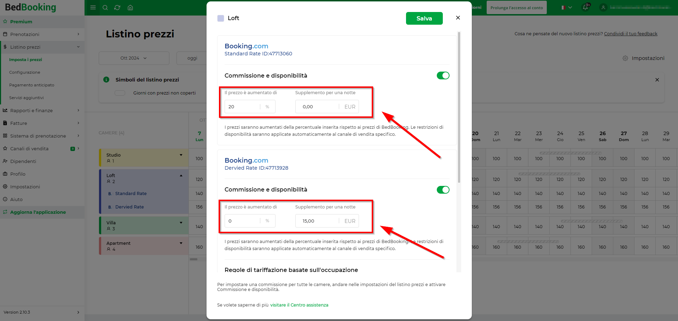Expand Prenotazioni menu
The width and height of the screenshot is (678, 321).
[42, 34]
